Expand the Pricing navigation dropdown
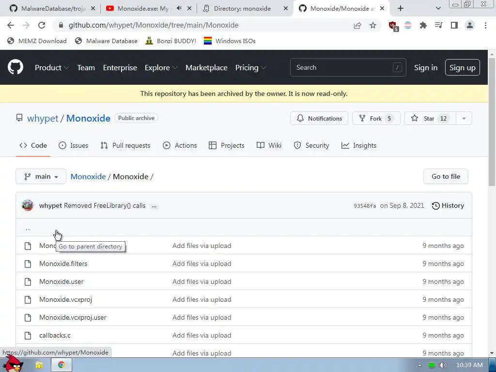The width and height of the screenshot is (496, 372). 250,68
